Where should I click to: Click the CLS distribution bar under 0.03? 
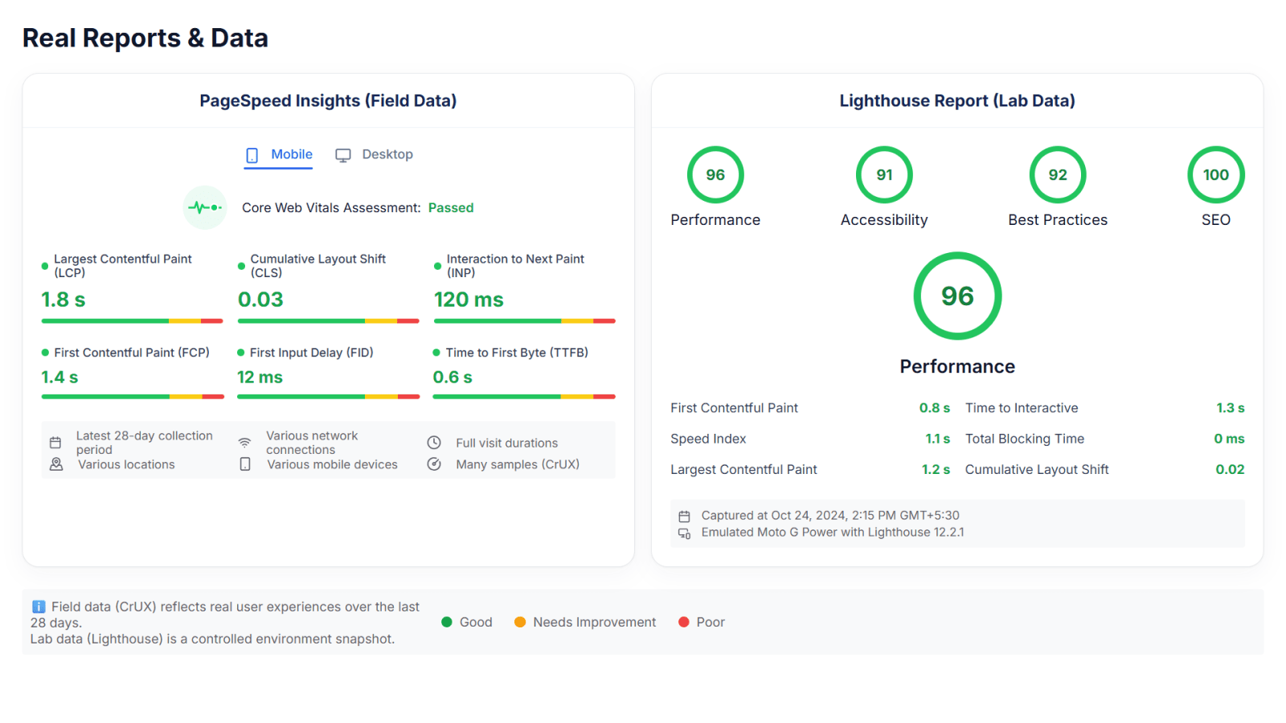[329, 321]
